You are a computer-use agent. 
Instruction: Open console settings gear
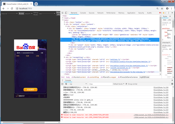[x=172, y=84]
